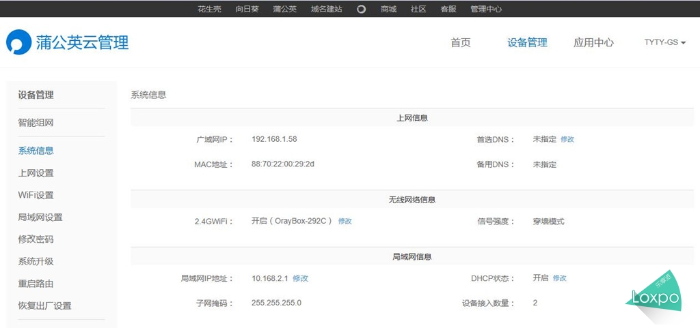This screenshot has height=328, width=700.
Task: Open 客服 in the top bar
Action: tap(448, 9)
